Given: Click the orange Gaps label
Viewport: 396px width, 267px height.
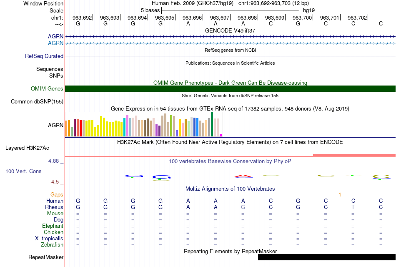Looking at the screenshot, I should [x=57, y=194].
